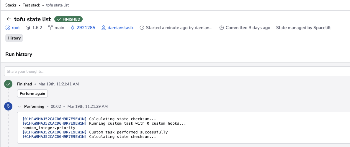
Task: Click the clock icon before Started a minute ago
Action: pyautogui.click(x=142, y=28)
